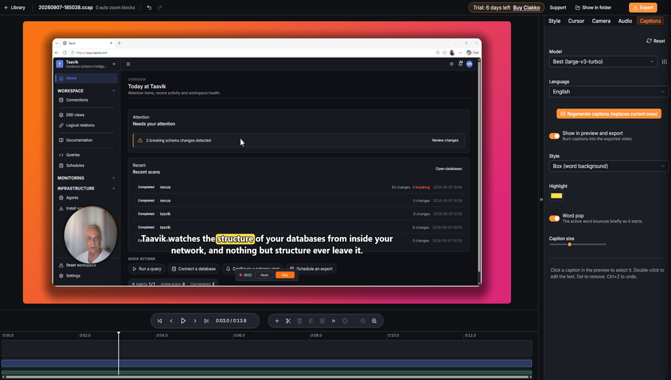Screen dimensions: 671x380
Task: Select the scissors split tool
Action: [288, 321]
